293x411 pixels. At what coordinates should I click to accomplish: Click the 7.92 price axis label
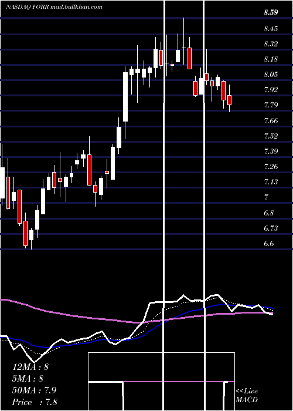coord(271,90)
